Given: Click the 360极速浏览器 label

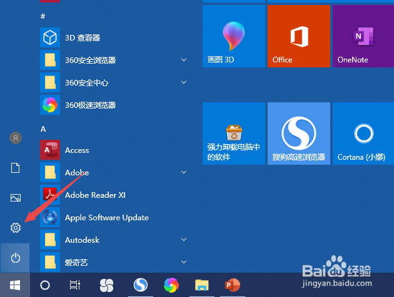Looking at the screenshot, I should pos(91,105).
